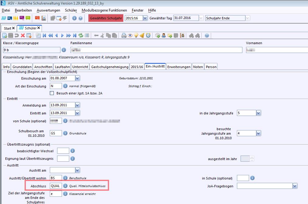Viewport: 308px width, 204px height.
Task: Show info for Klasse / Klassengruppe field
Action: coord(64,50)
